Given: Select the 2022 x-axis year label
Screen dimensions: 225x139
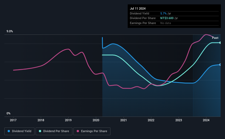Looking at the screenshot, I should click(151, 120).
